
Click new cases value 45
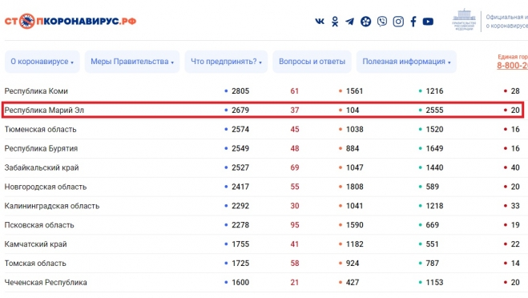pyautogui.click(x=295, y=130)
